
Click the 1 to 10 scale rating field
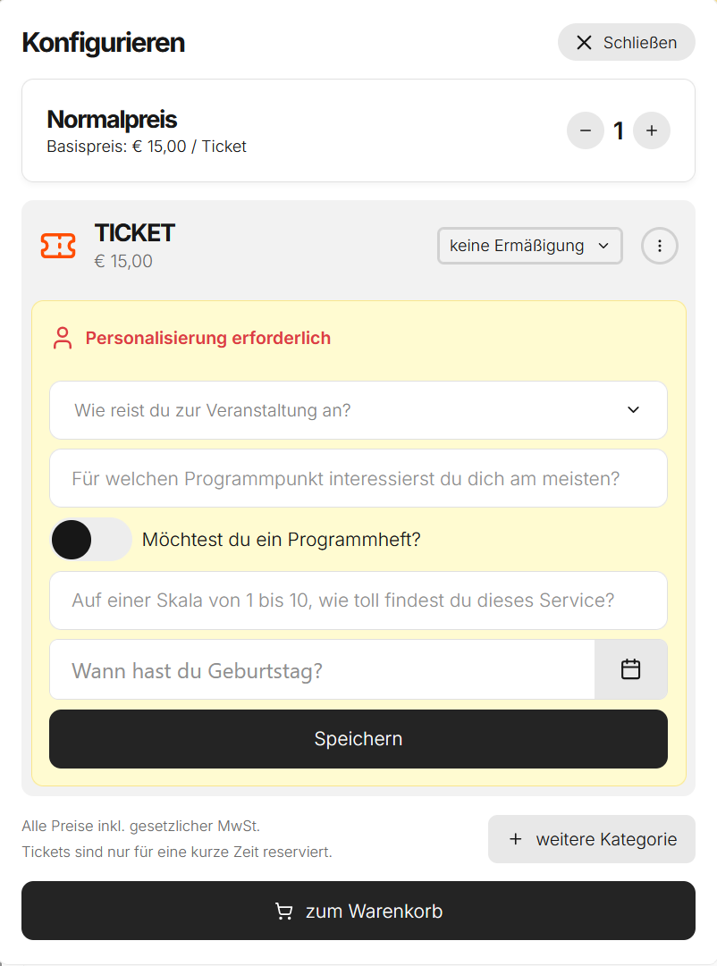tap(358, 601)
